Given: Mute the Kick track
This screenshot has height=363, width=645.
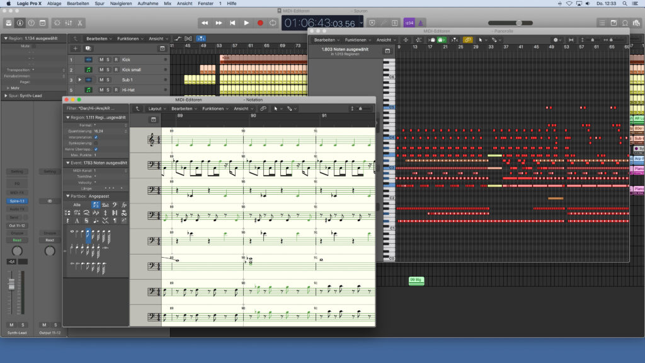Looking at the screenshot, I should point(101,60).
